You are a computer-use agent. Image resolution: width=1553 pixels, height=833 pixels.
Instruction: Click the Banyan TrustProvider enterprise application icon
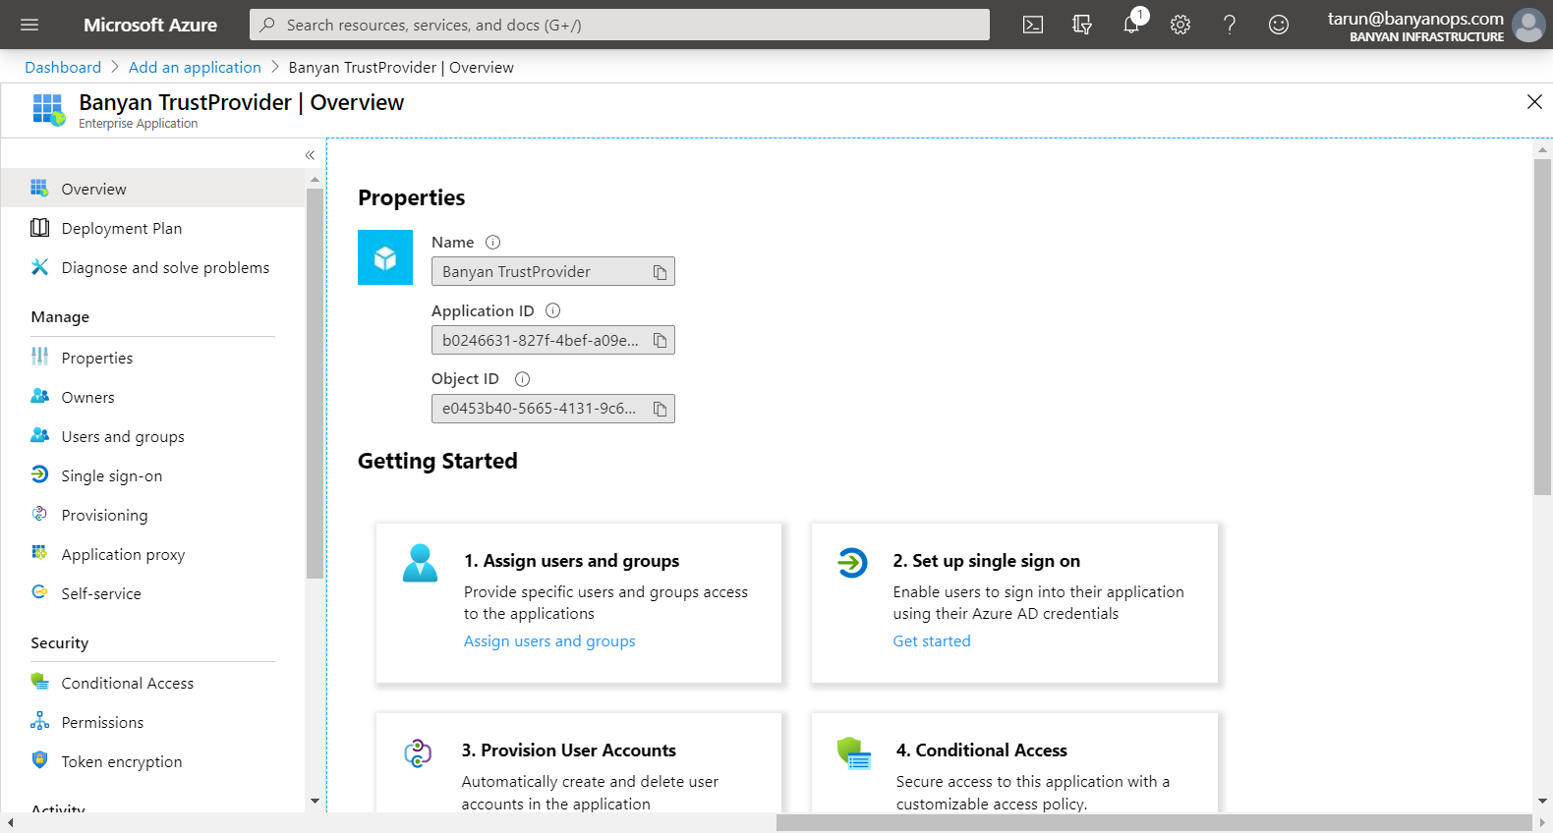[x=48, y=109]
